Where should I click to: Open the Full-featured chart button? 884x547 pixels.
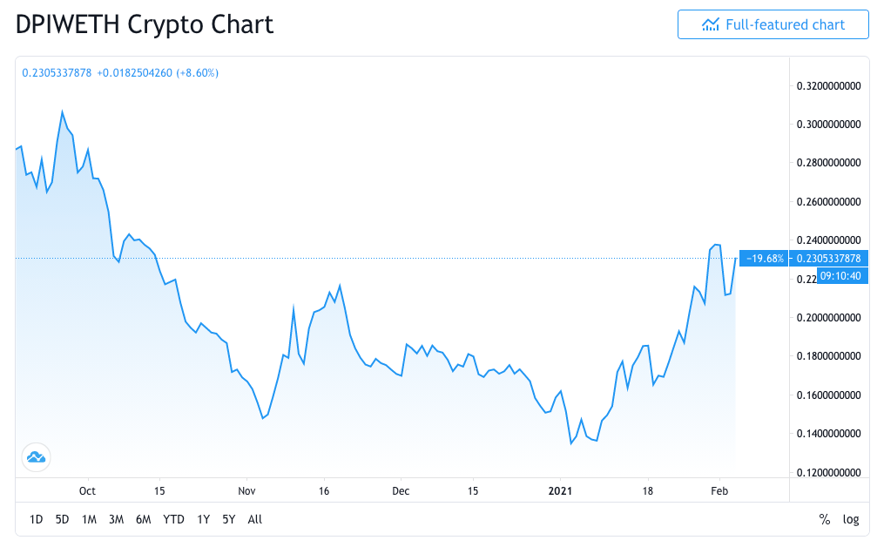point(773,24)
